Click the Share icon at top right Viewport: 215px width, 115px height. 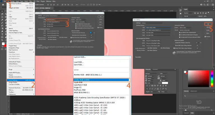click(x=213, y=5)
